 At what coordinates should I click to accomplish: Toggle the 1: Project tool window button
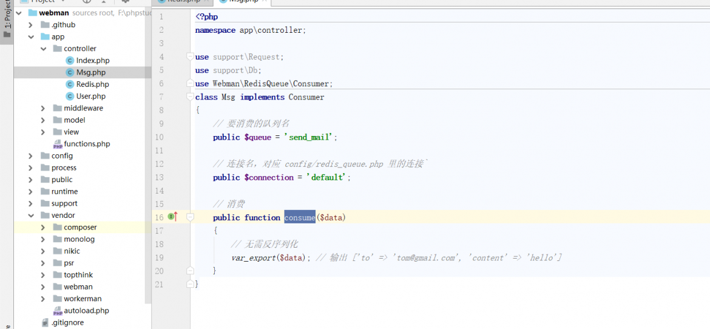6,22
